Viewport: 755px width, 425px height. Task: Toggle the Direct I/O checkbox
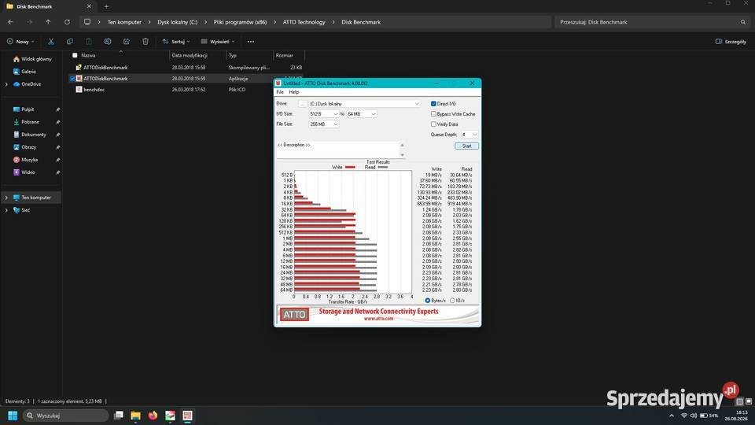(x=433, y=104)
